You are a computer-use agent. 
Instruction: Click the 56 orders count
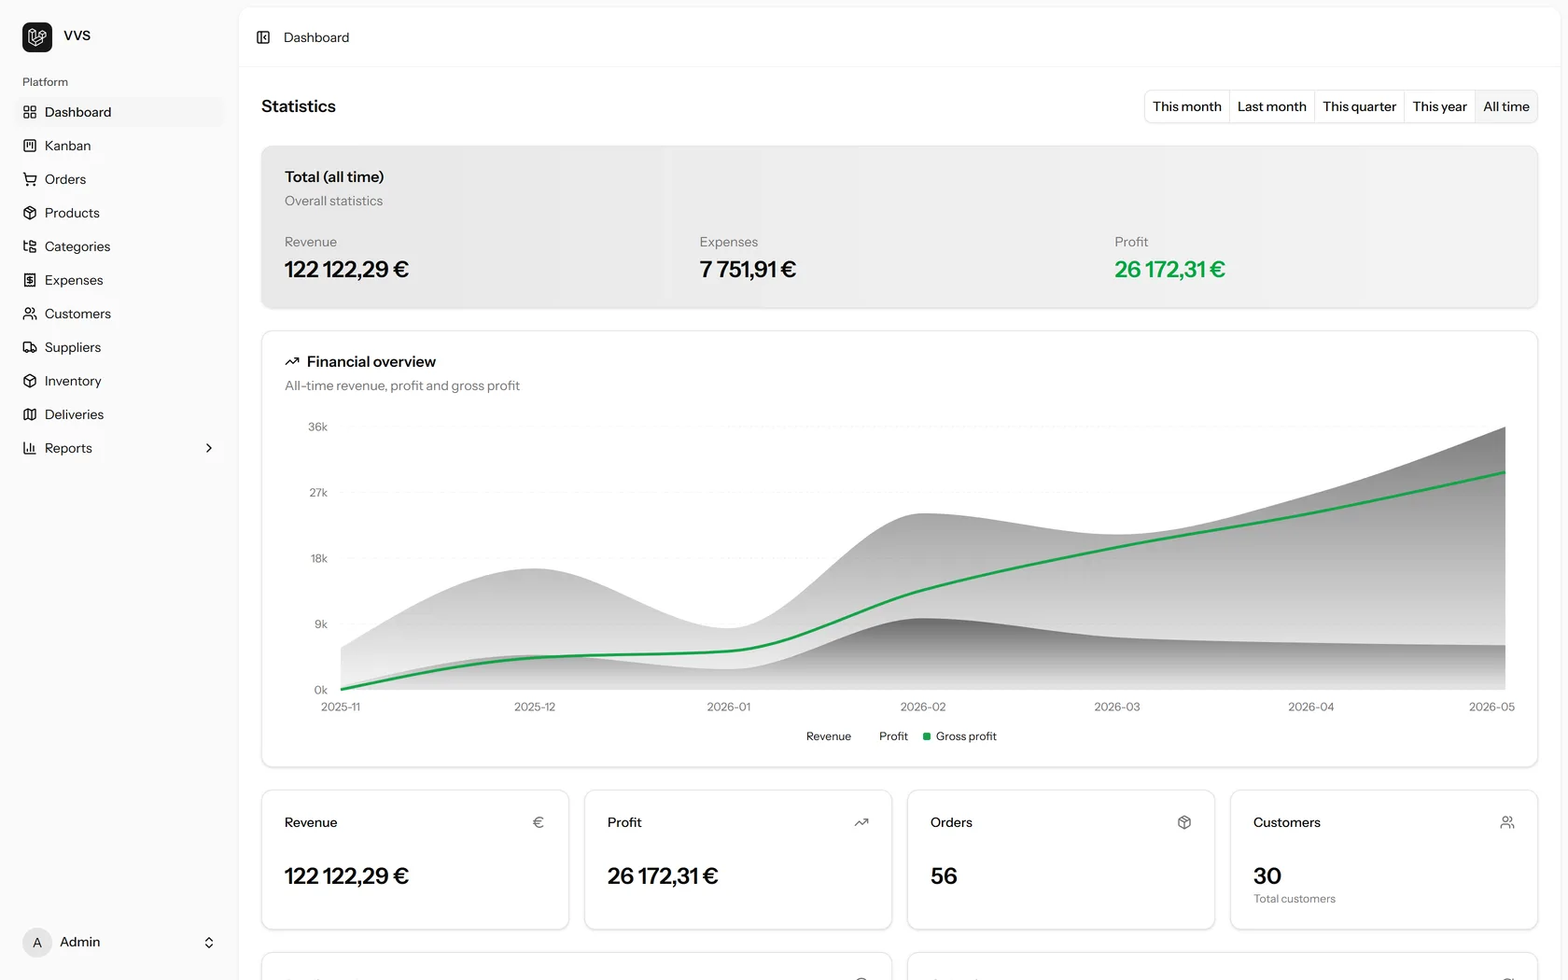click(944, 876)
